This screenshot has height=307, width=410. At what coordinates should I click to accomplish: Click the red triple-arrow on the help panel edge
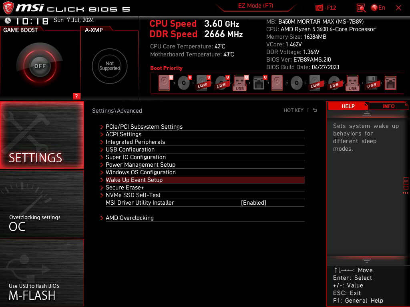click(x=406, y=193)
